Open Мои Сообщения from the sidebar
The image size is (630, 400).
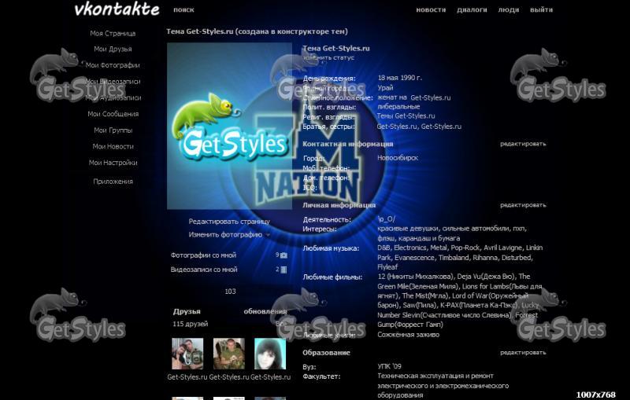pyautogui.click(x=113, y=114)
